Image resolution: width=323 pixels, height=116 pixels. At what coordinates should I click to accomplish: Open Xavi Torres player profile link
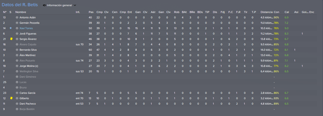tap(26, 28)
